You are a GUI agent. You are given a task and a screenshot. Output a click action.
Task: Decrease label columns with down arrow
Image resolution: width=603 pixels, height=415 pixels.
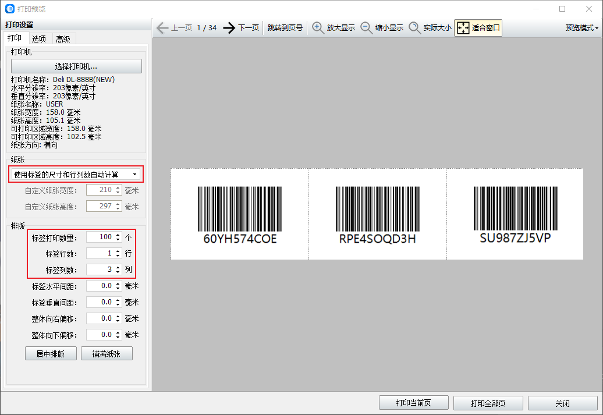[x=118, y=272]
